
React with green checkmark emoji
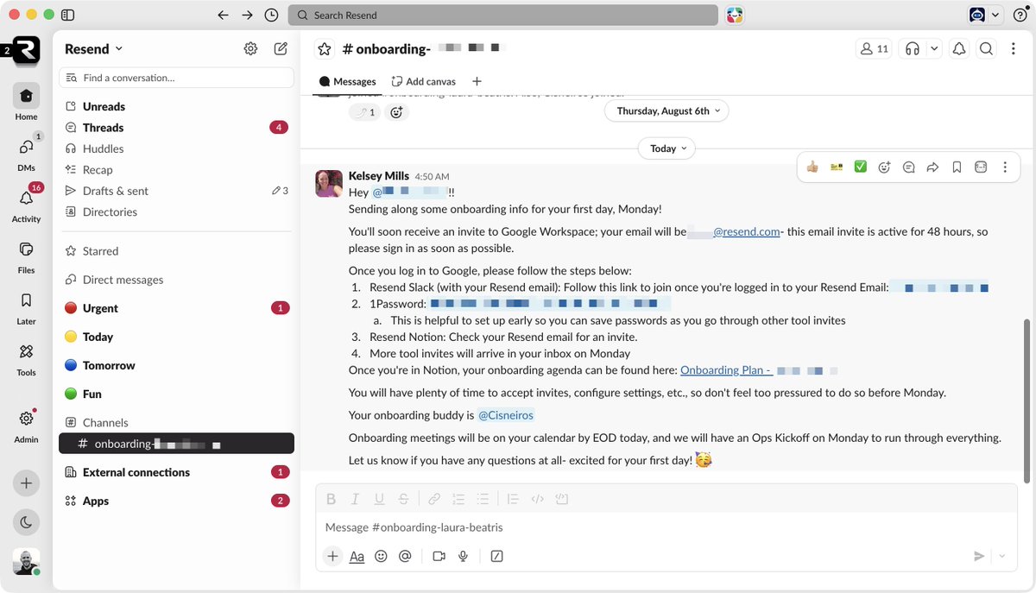[x=861, y=167]
